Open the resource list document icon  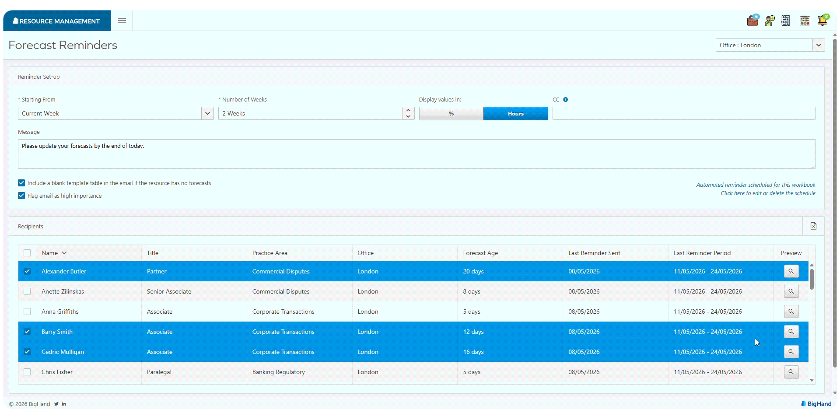786,21
